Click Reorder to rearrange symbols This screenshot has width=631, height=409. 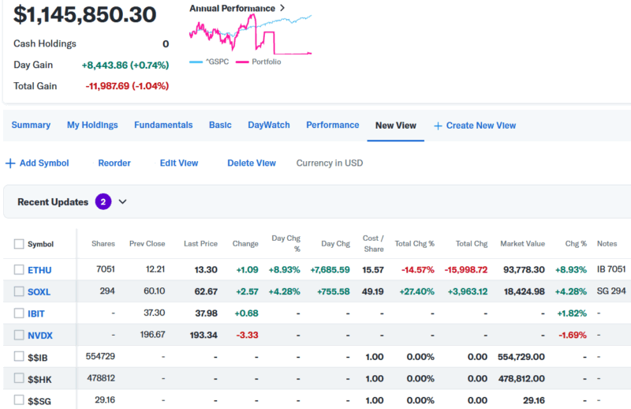coord(114,163)
